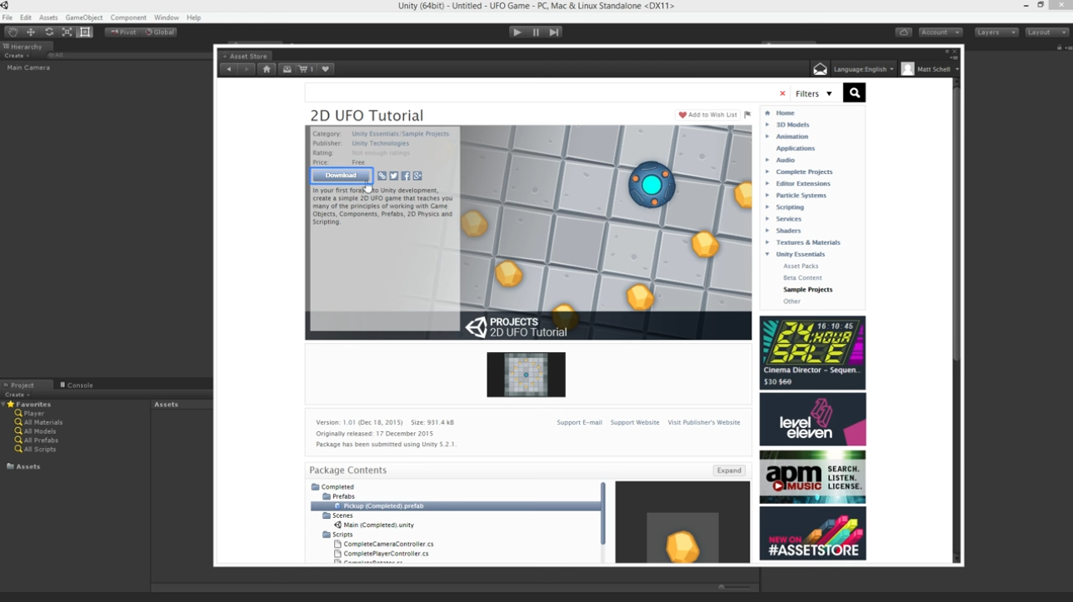The height and width of the screenshot is (602, 1073).
Task: Open the Layout dropdown
Action: [1046, 32]
